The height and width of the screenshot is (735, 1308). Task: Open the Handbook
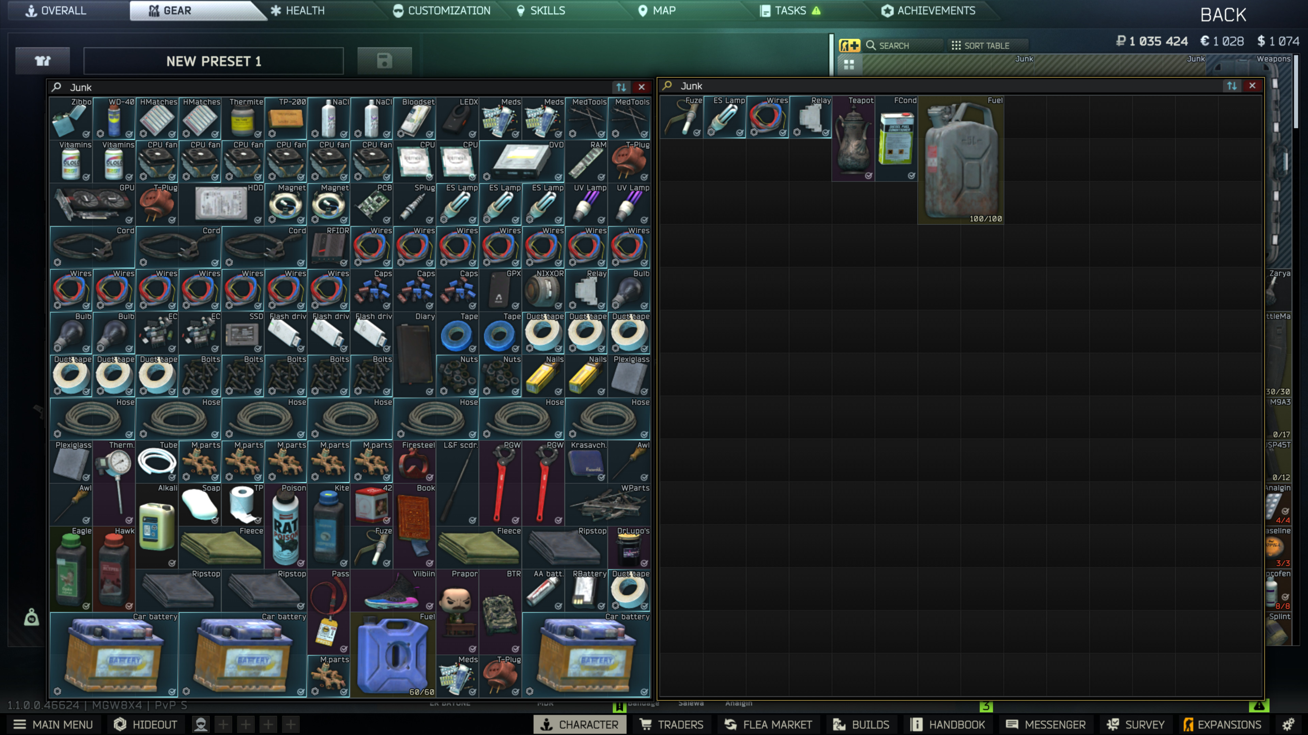(948, 724)
